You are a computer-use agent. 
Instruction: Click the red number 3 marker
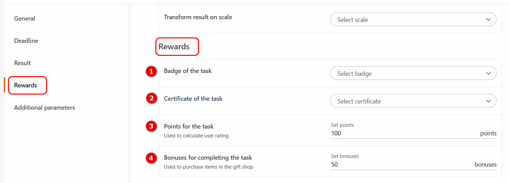pyautogui.click(x=150, y=126)
